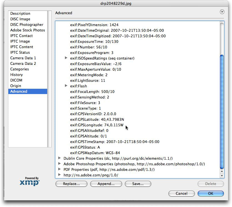Confirm the dialog with OK

[211, 193]
